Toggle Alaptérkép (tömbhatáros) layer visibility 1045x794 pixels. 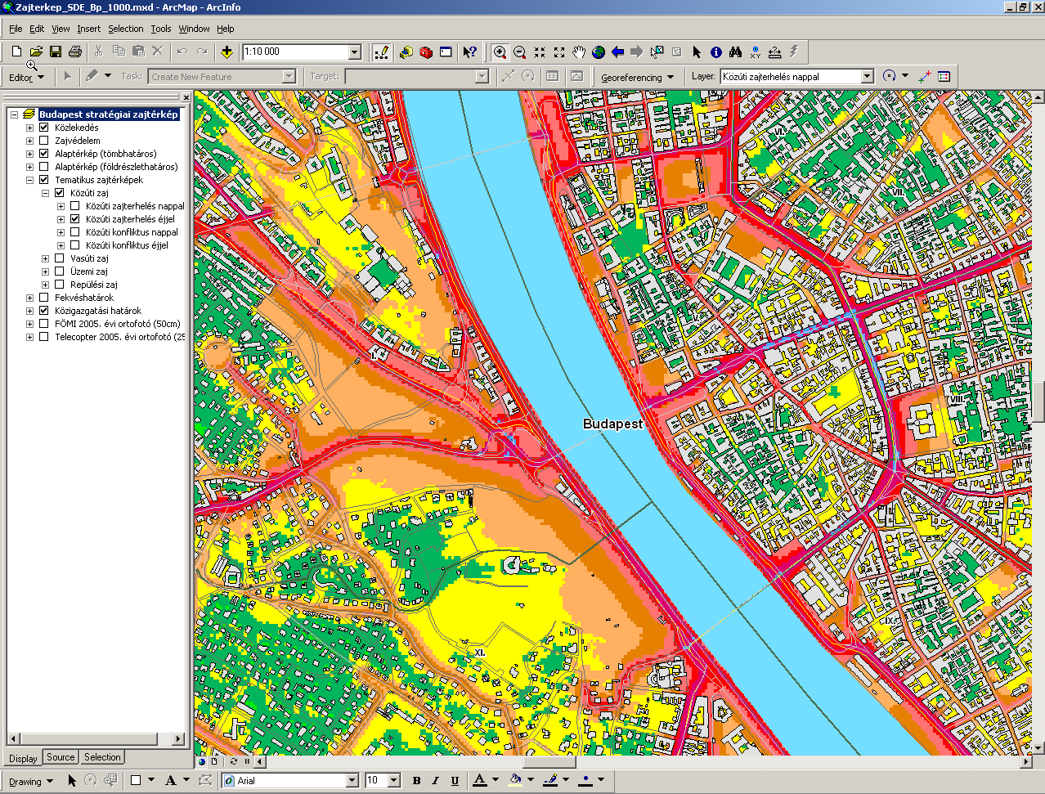(44, 154)
